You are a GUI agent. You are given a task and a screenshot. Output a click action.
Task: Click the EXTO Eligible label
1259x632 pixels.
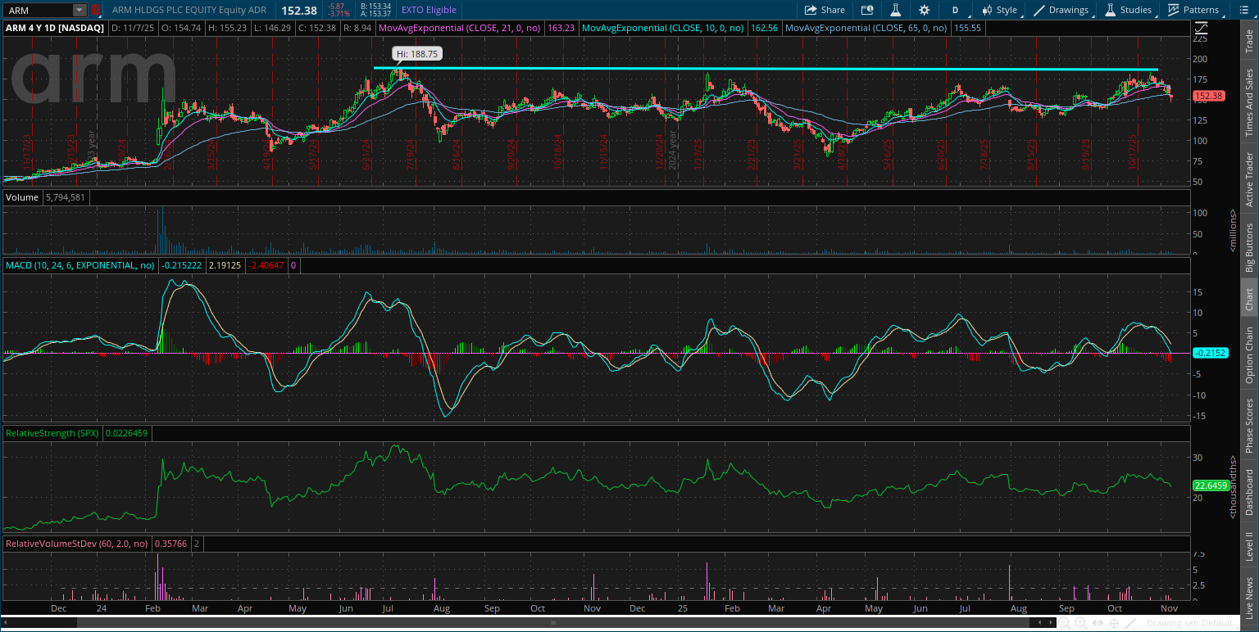click(428, 10)
